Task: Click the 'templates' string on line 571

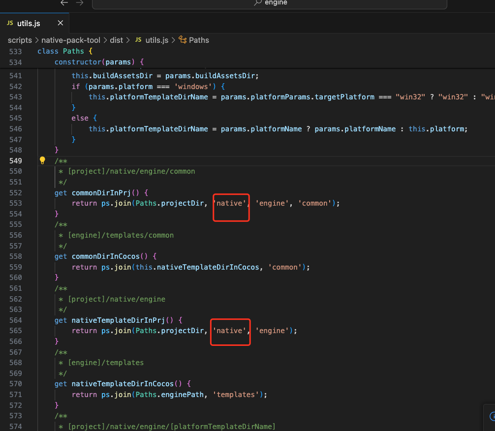Action: [236, 395]
